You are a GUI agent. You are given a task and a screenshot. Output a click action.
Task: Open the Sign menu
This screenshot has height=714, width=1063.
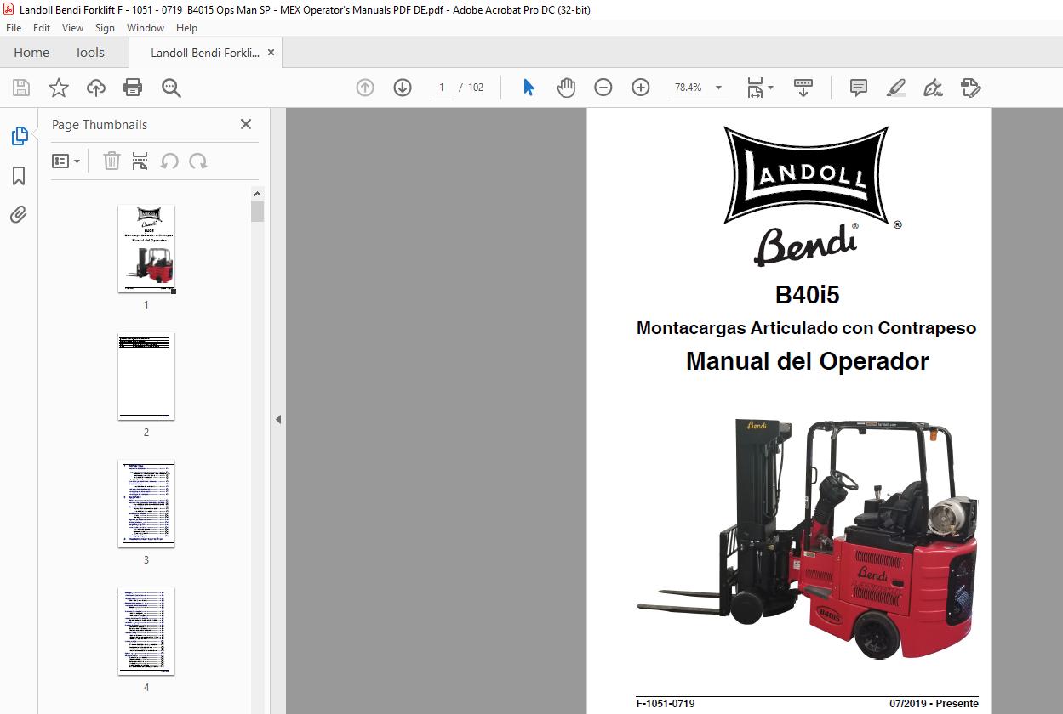coord(105,28)
